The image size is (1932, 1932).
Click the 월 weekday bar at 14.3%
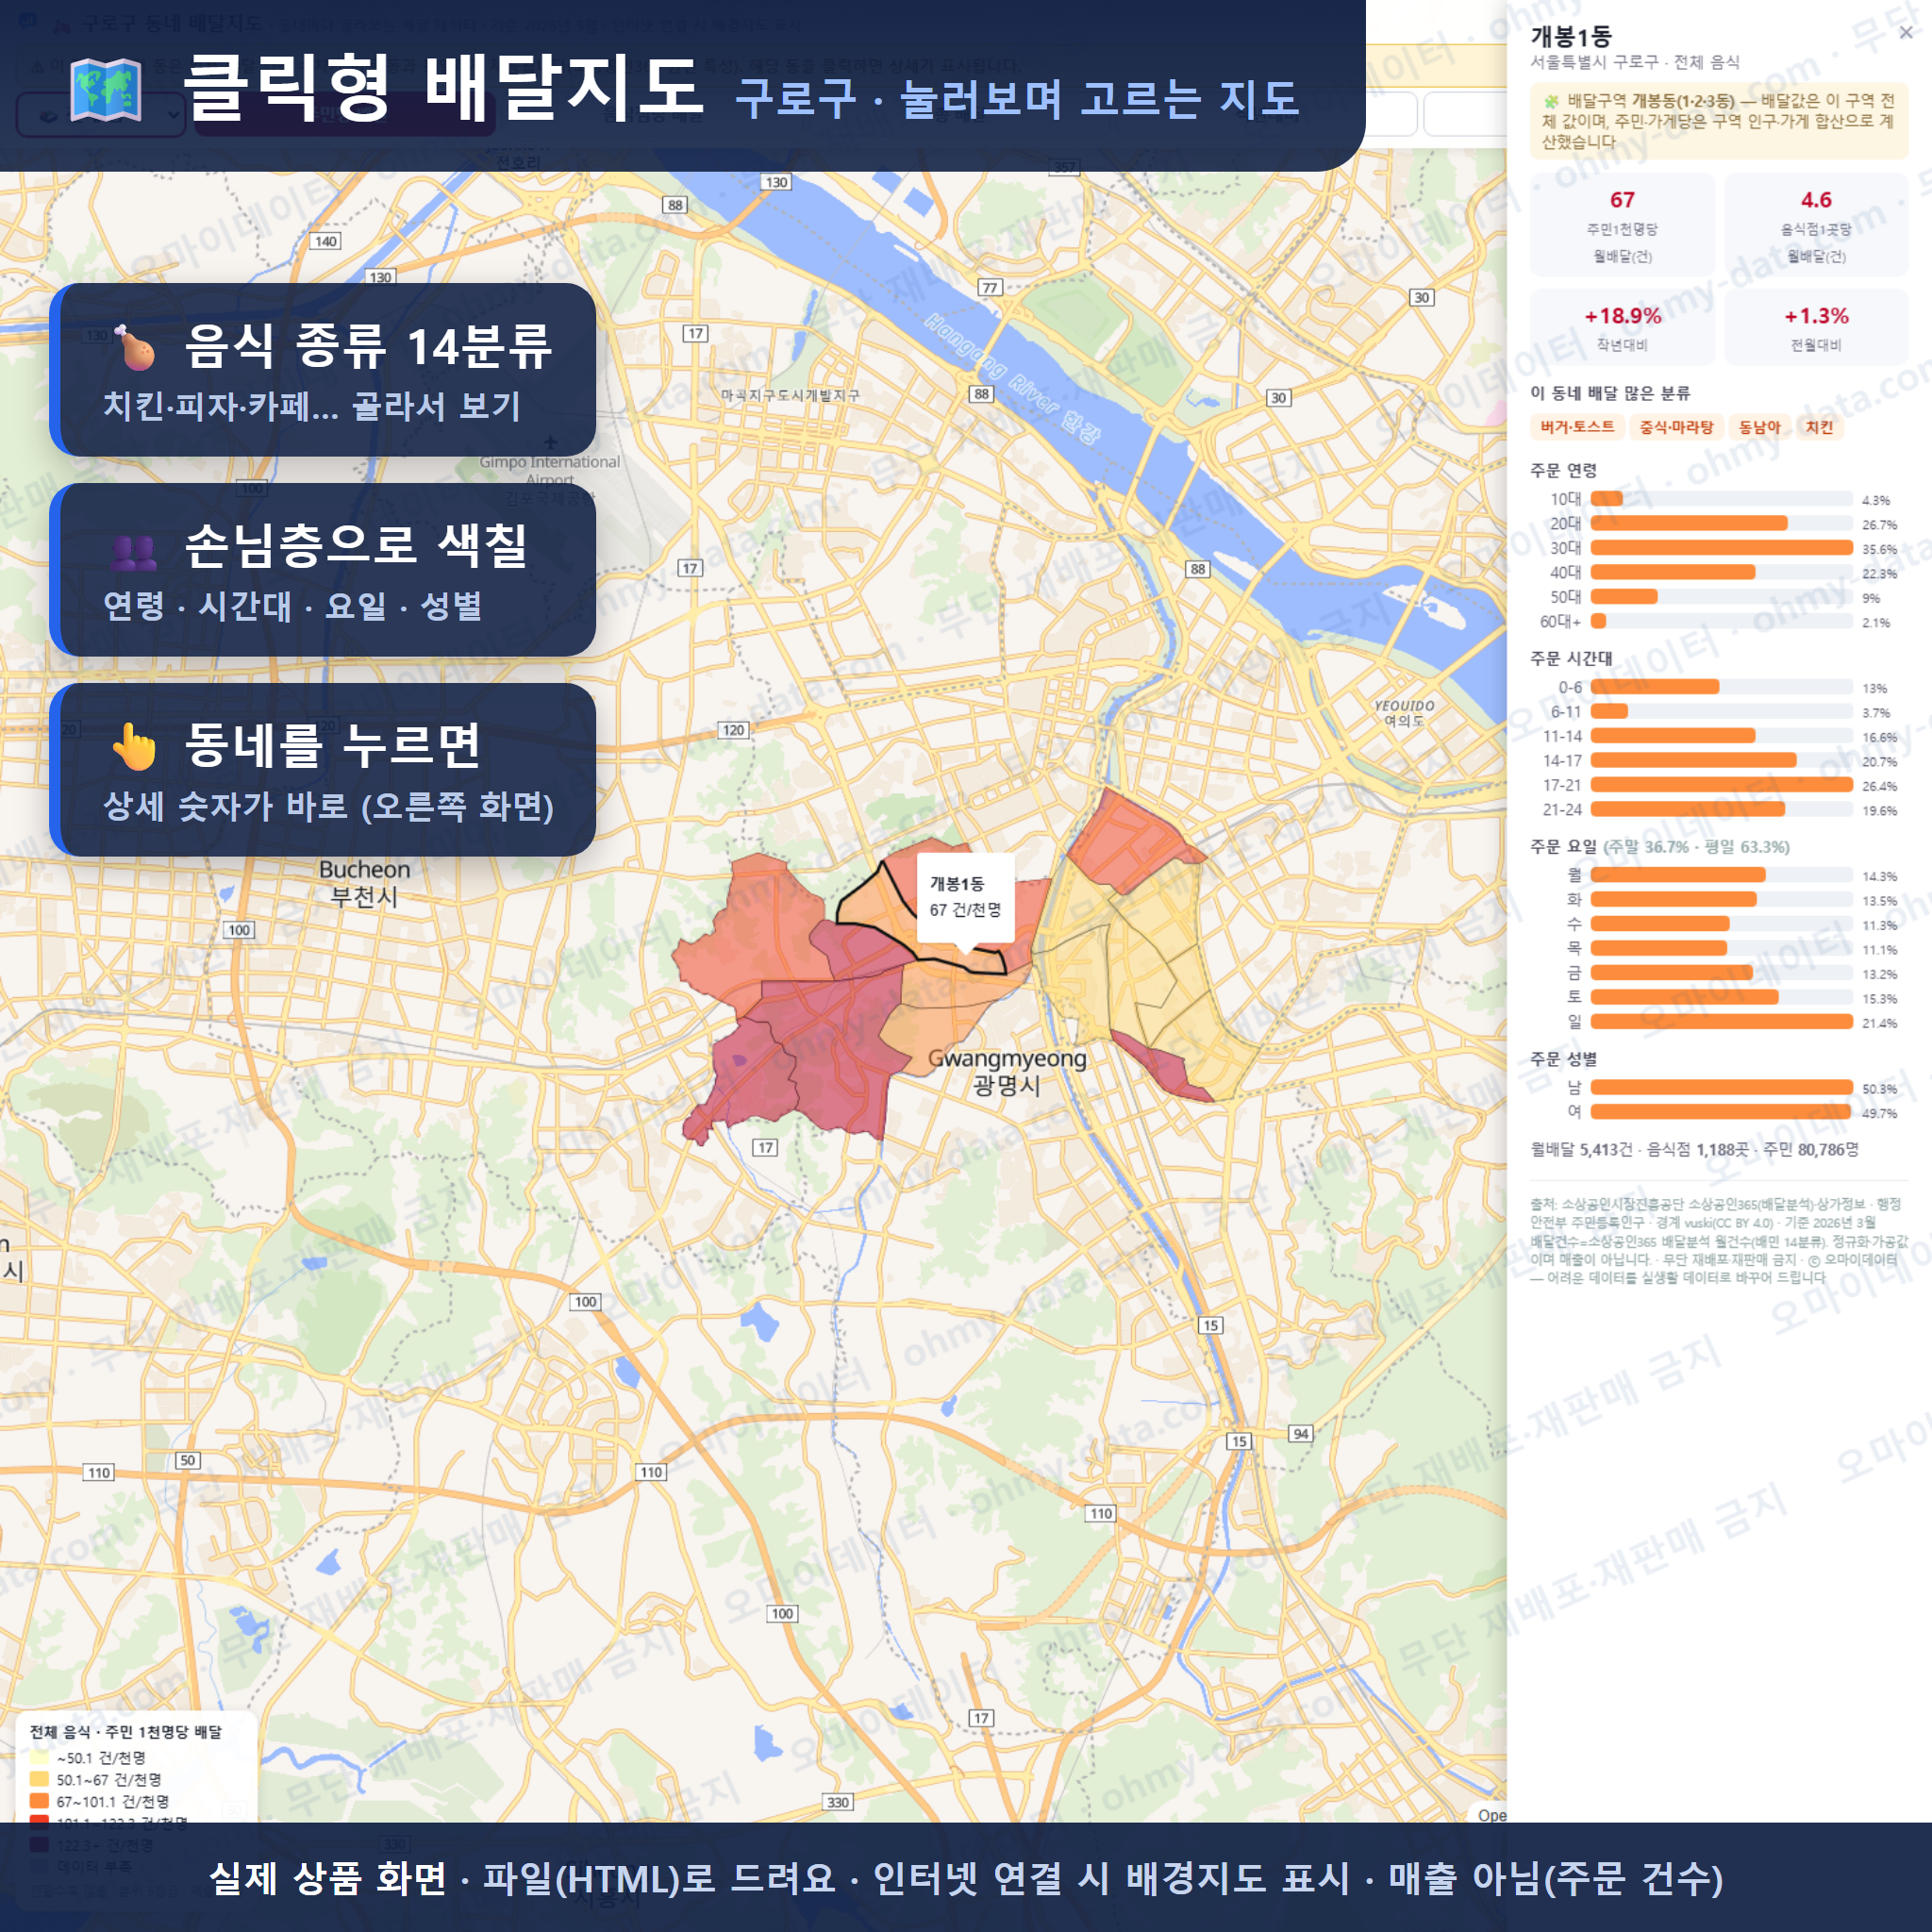pos(1721,875)
